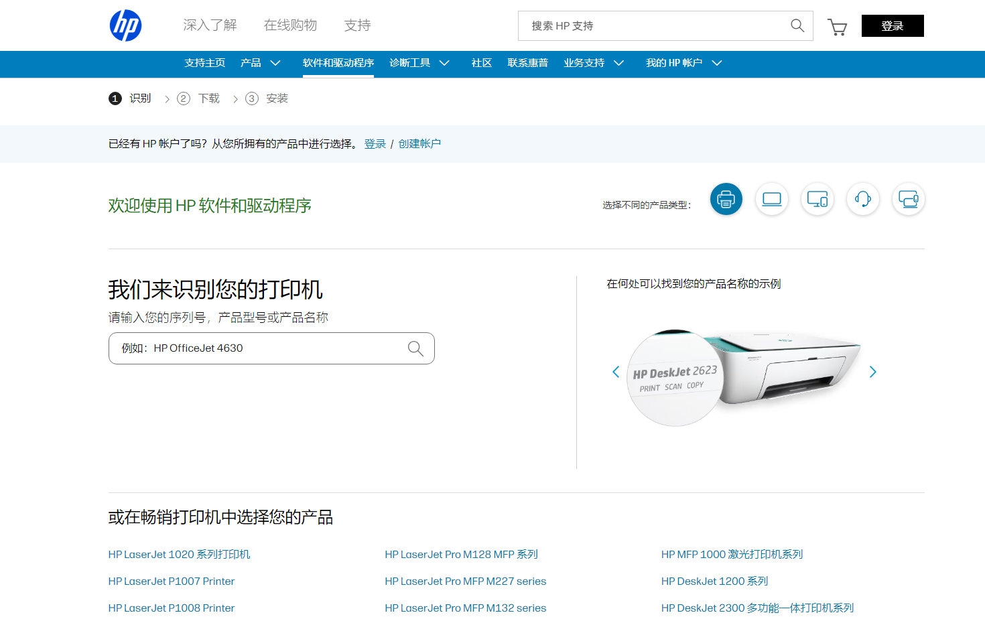Select the laptop product type icon
985x619 pixels.
click(x=771, y=199)
